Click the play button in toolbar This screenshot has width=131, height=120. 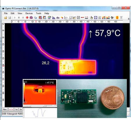(15, 18)
